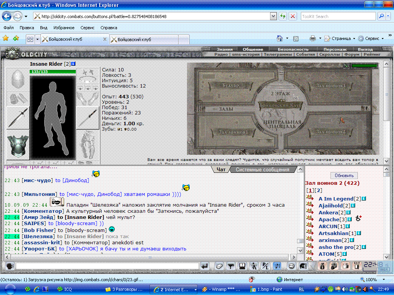Click the funnel chat filter icon

click(231, 266)
